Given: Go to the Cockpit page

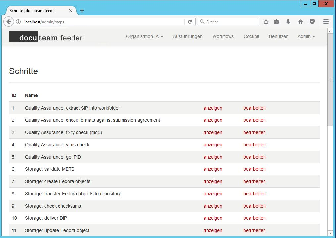Looking at the screenshot, I should point(251,36).
